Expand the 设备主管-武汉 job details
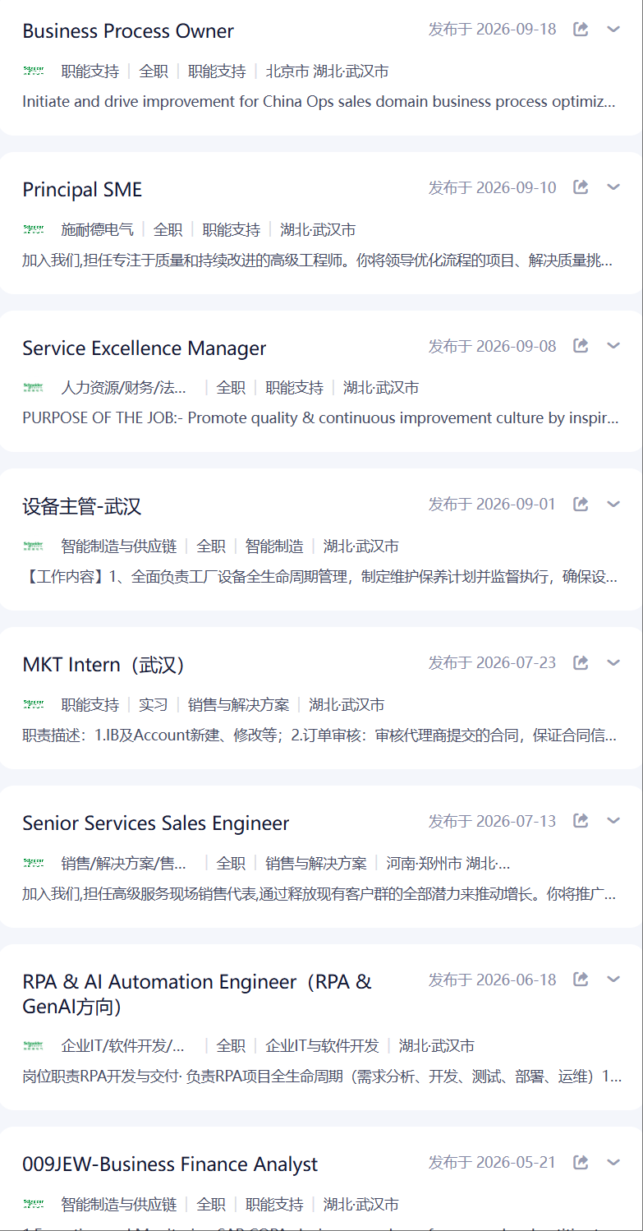The image size is (643, 1231). [613, 504]
